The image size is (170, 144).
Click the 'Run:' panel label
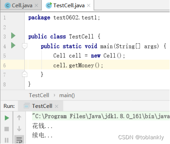pos(9,106)
